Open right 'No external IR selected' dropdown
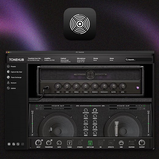Screen dimensions: 159x159 [x=123, y=109]
